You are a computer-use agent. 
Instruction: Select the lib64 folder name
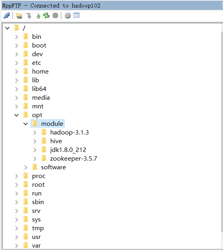39,89
